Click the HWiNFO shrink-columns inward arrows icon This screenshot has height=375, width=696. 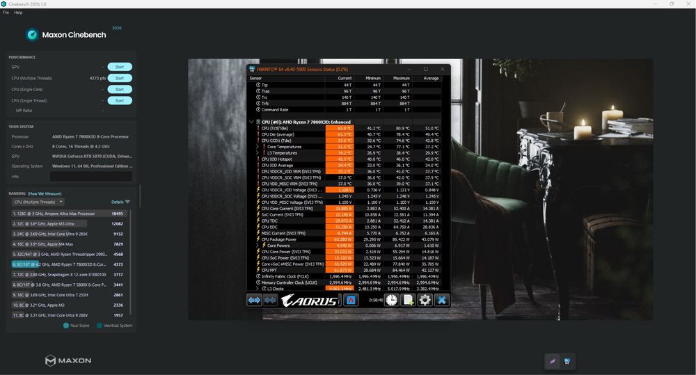270,301
